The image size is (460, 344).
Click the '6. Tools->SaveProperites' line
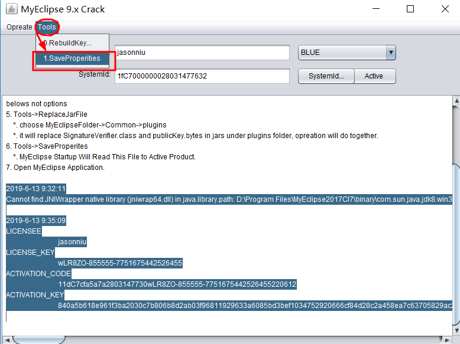[x=47, y=146]
